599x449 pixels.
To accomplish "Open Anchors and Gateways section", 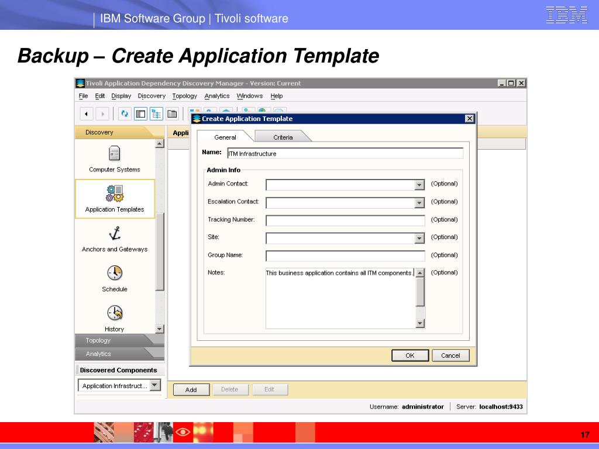I will point(115,234).
